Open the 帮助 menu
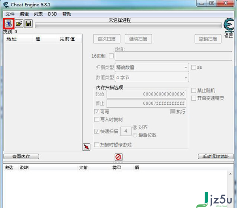The width and height of the screenshot is (237, 208). click(67, 14)
